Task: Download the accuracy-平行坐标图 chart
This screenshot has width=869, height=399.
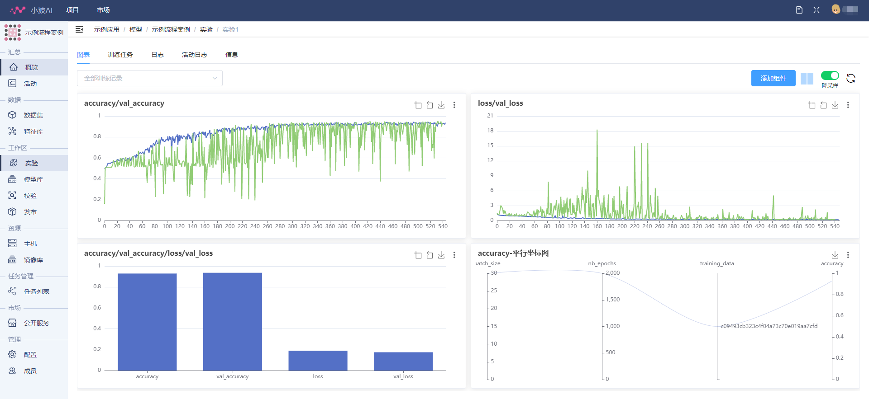Action: point(835,255)
